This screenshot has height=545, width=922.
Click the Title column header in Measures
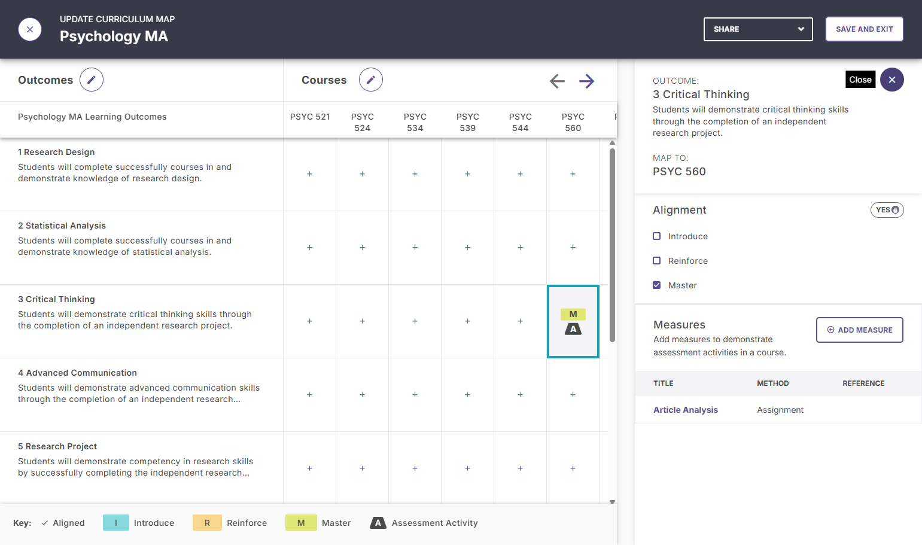(x=663, y=383)
